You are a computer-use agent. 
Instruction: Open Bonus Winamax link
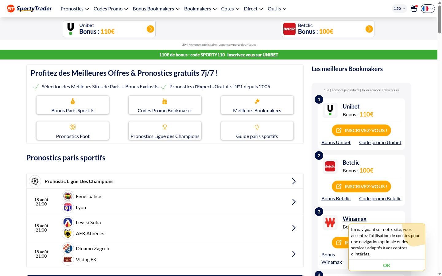pyautogui.click(x=331, y=258)
